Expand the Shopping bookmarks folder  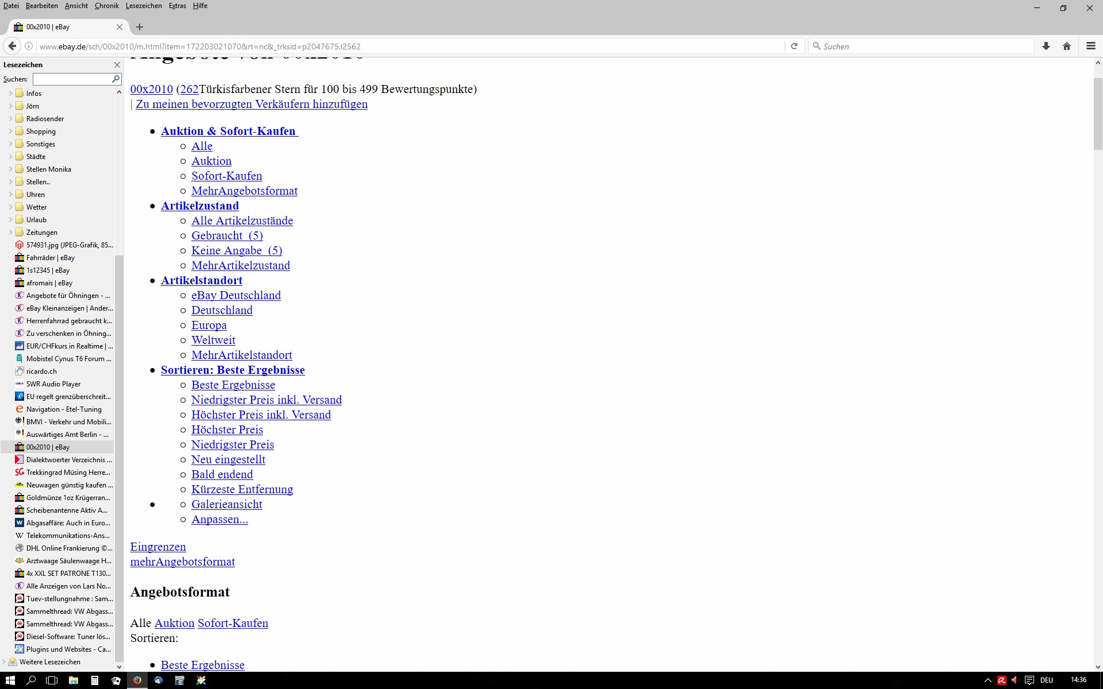[x=10, y=131]
